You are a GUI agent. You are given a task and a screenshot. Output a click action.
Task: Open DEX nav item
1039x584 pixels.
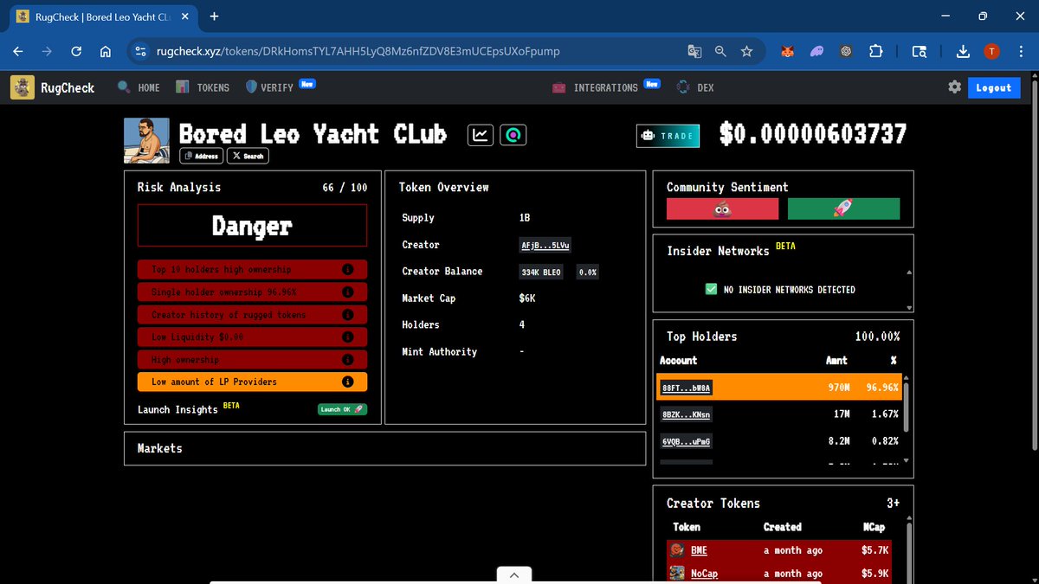point(695,87)
